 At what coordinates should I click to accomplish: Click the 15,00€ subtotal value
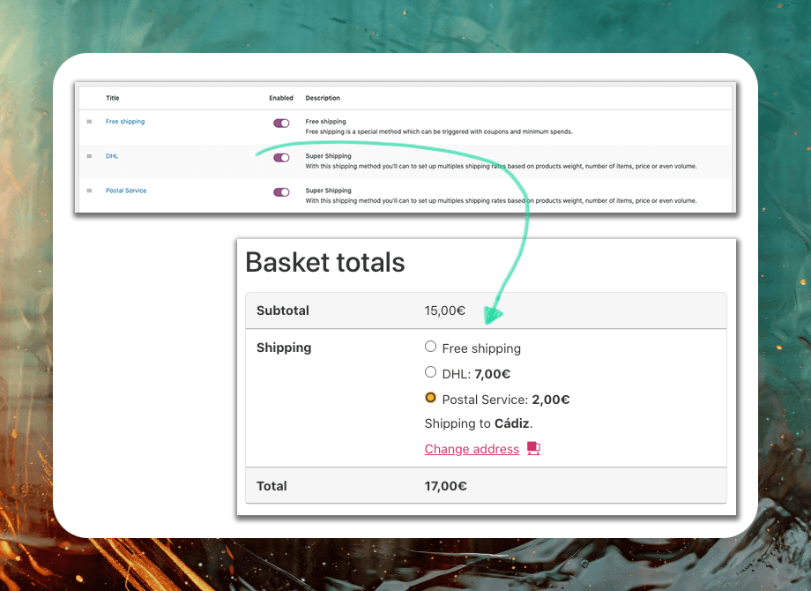(x=445, y=310)
